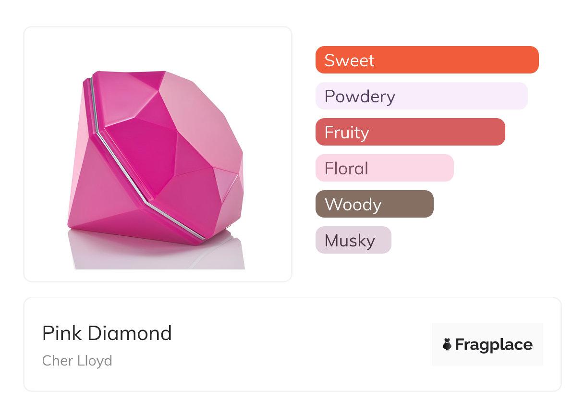Click the word Floral label text
Viewport: 585px width, 415px height.
(x=346, y=168)
